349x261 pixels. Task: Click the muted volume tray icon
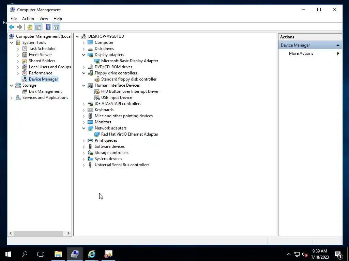click(305, 254)
